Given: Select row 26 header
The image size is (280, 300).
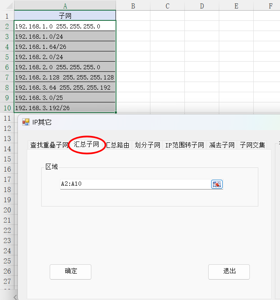Looking at the screenshot, I should coord(7,271).
